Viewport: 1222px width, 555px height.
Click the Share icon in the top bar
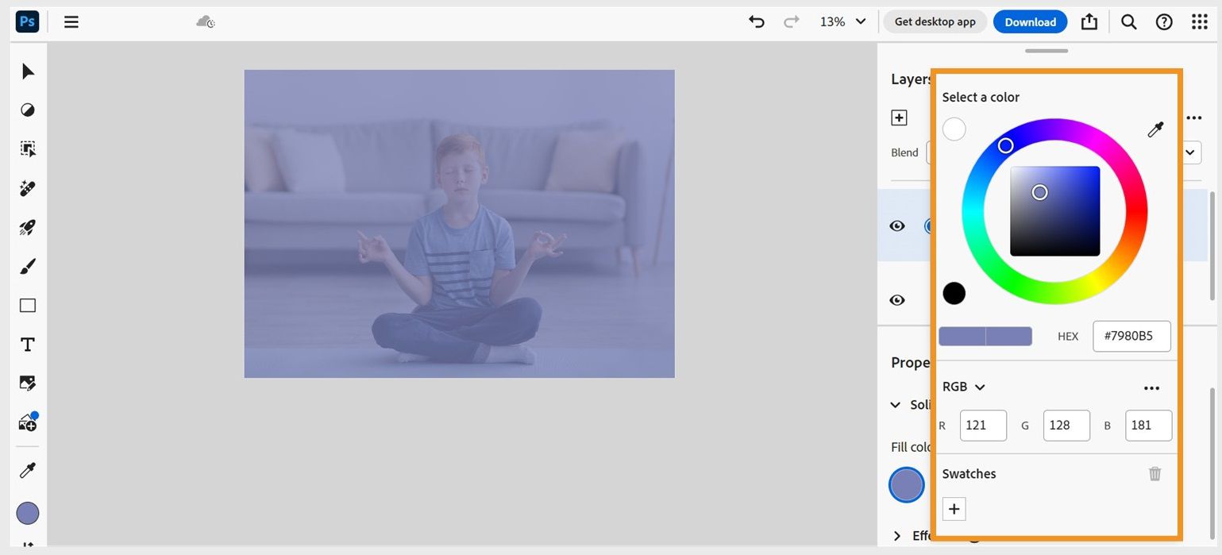[x=1089, y=21]
